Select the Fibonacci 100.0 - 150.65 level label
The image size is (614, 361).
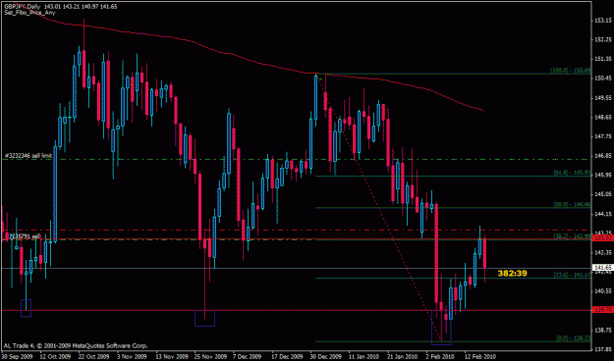[571, 71]
